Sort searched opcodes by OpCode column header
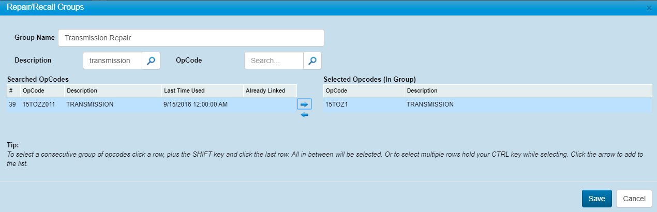This screenshot has height=212, width=657. coord(42,90)
